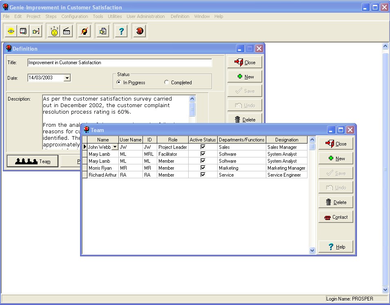Open the Edit menu
This screenshot has width=390, height=305.
coord(18,16)
